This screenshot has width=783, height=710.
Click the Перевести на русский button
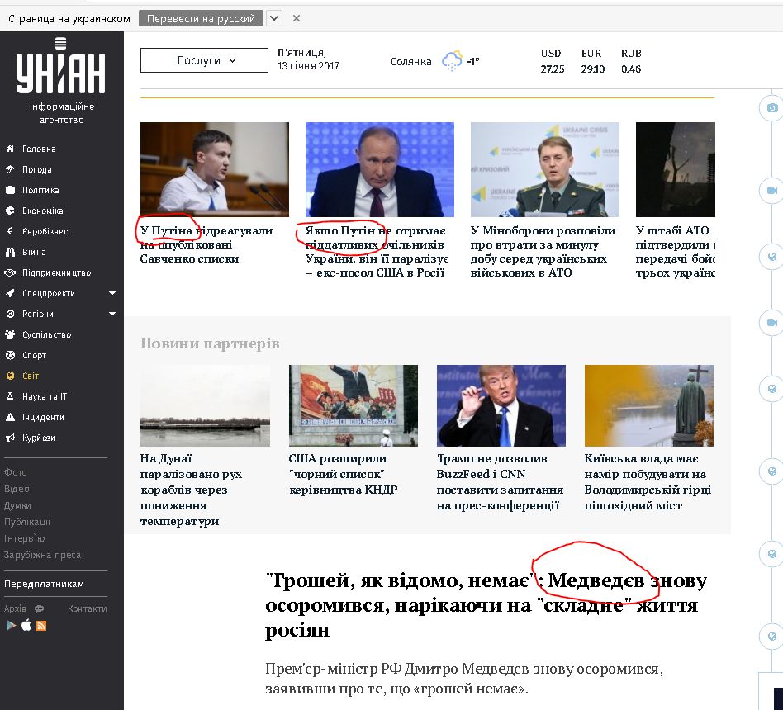[201, 18]
